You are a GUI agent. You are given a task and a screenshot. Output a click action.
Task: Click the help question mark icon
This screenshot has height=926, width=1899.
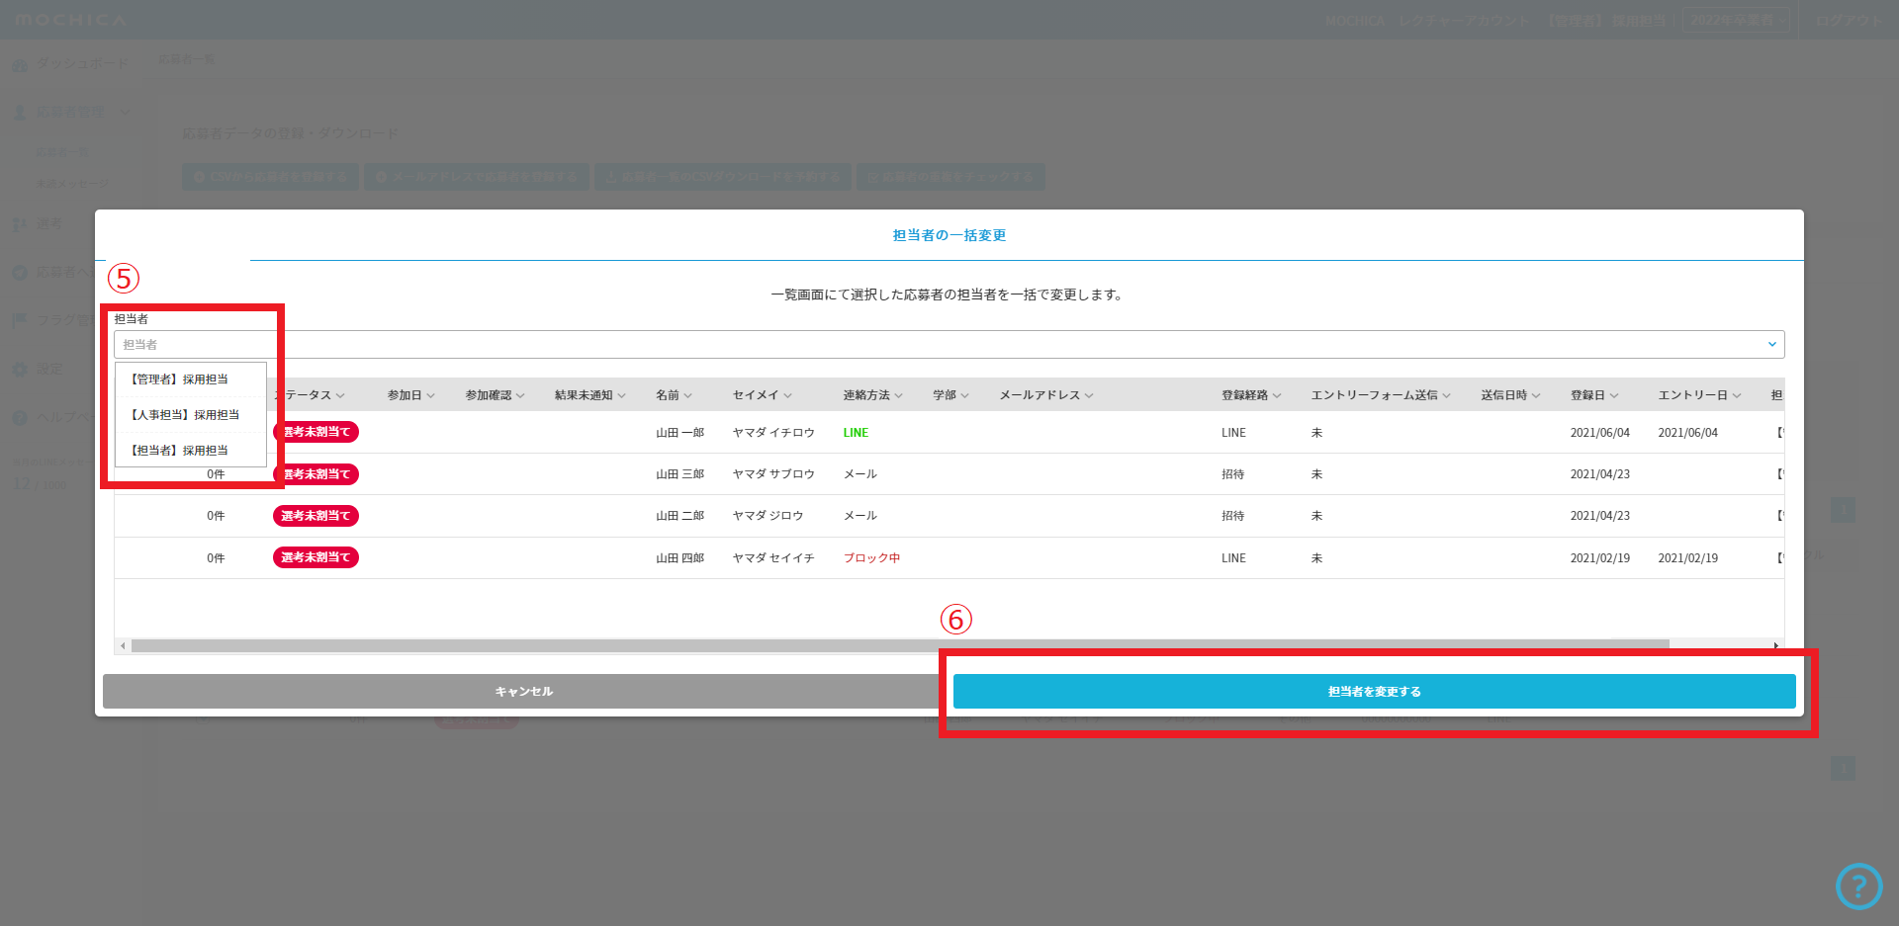1858,886
